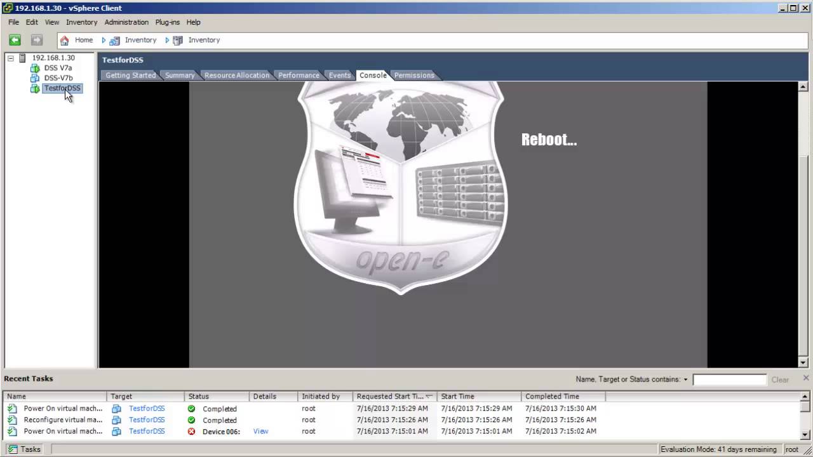This screenshot has width=813, height=457.
Task: Collapse the 192.168.1.30 host tree node
Action: [x=11, y=58]
